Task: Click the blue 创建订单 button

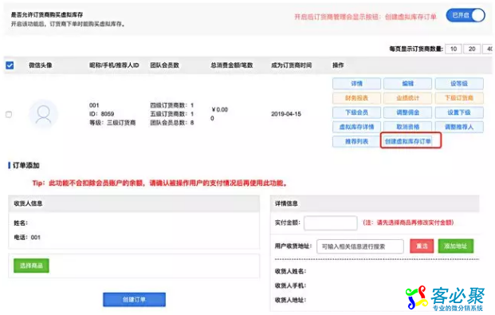Action: click(134, 300)
